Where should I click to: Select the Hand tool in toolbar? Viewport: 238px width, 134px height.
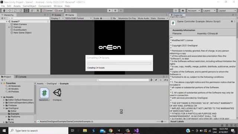click(4, 10)
